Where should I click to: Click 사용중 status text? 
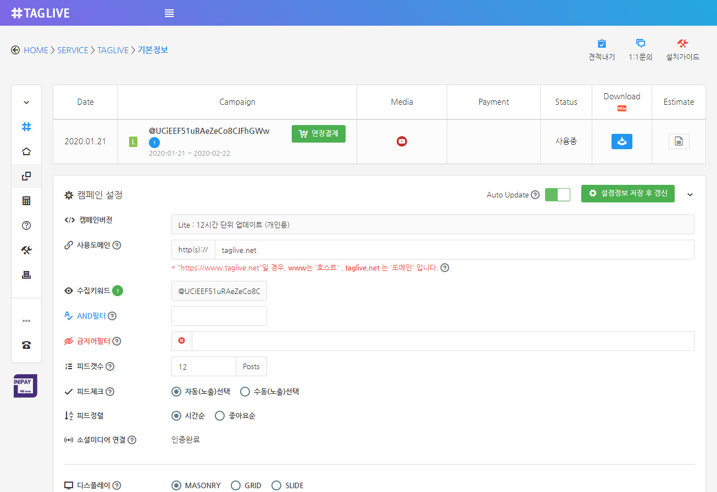tap(566, 142)
